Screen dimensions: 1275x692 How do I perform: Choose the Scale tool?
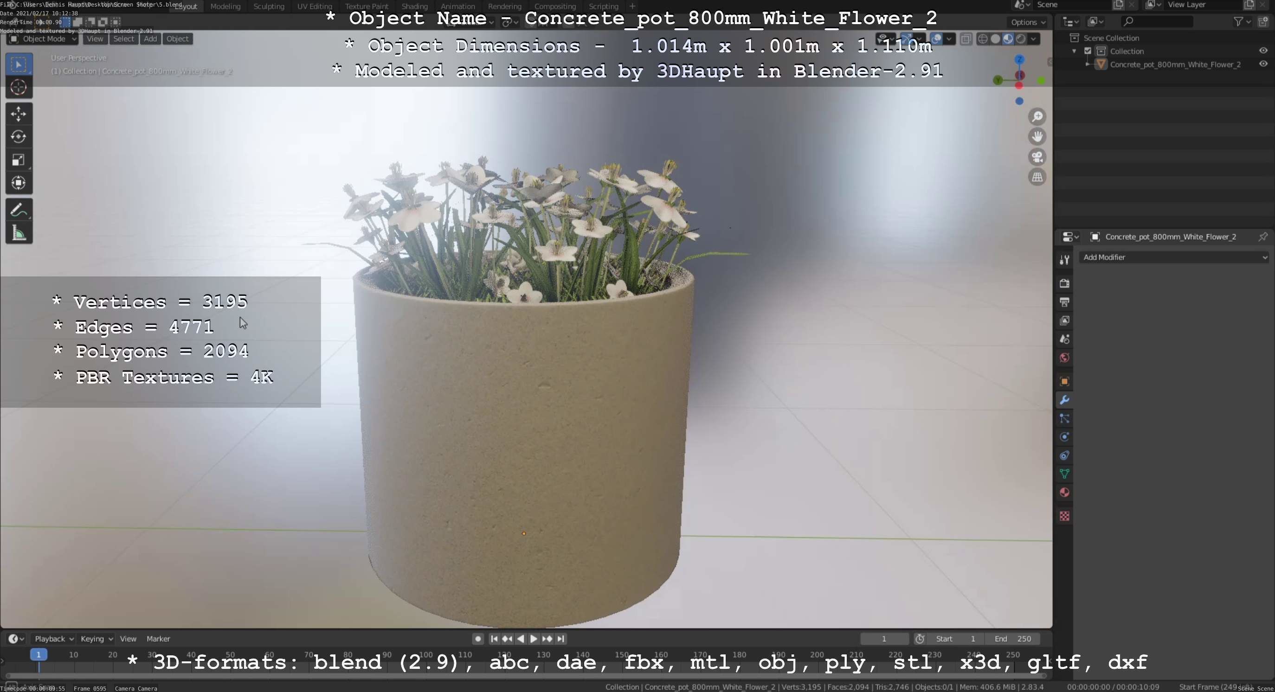pos(19,160)
